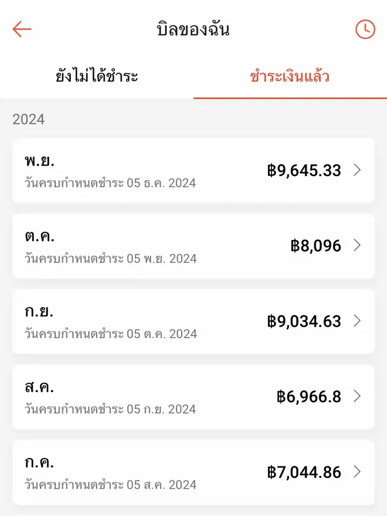This screenshot has width=387, height=516.
Task: Select the พ.ย. month label
Action: click(x=39, y=161)
